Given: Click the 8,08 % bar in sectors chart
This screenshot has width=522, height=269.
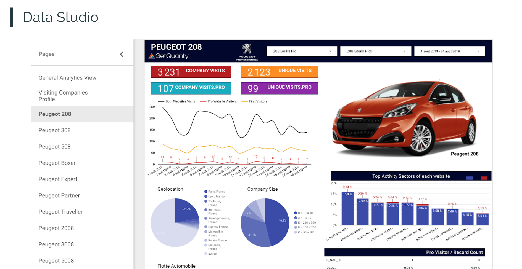Looking at the screenshot, I should 437,217.
